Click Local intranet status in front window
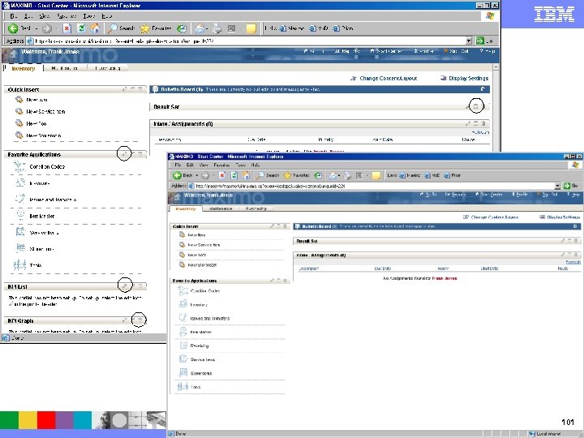The image size is (584, 438). pos(546,434)
